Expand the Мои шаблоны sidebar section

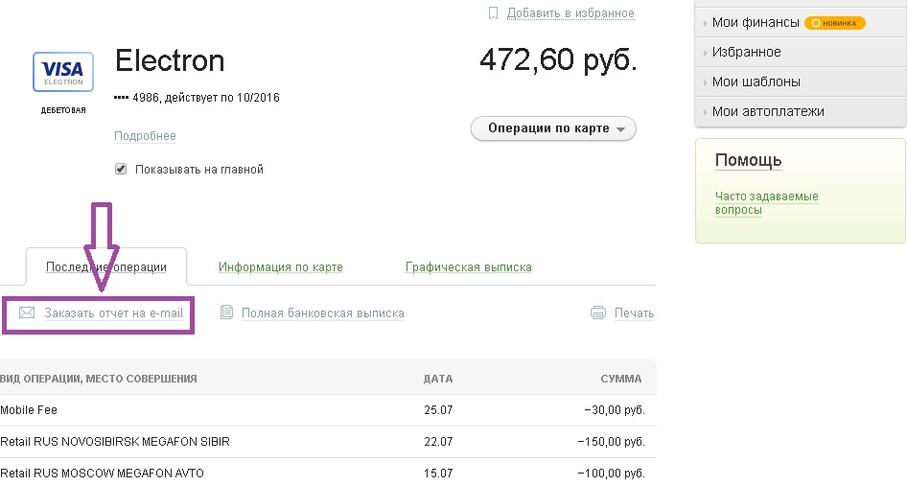click(x=756, y=82)
